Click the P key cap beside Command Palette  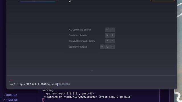pyautogui.click(x=113, y=35)
